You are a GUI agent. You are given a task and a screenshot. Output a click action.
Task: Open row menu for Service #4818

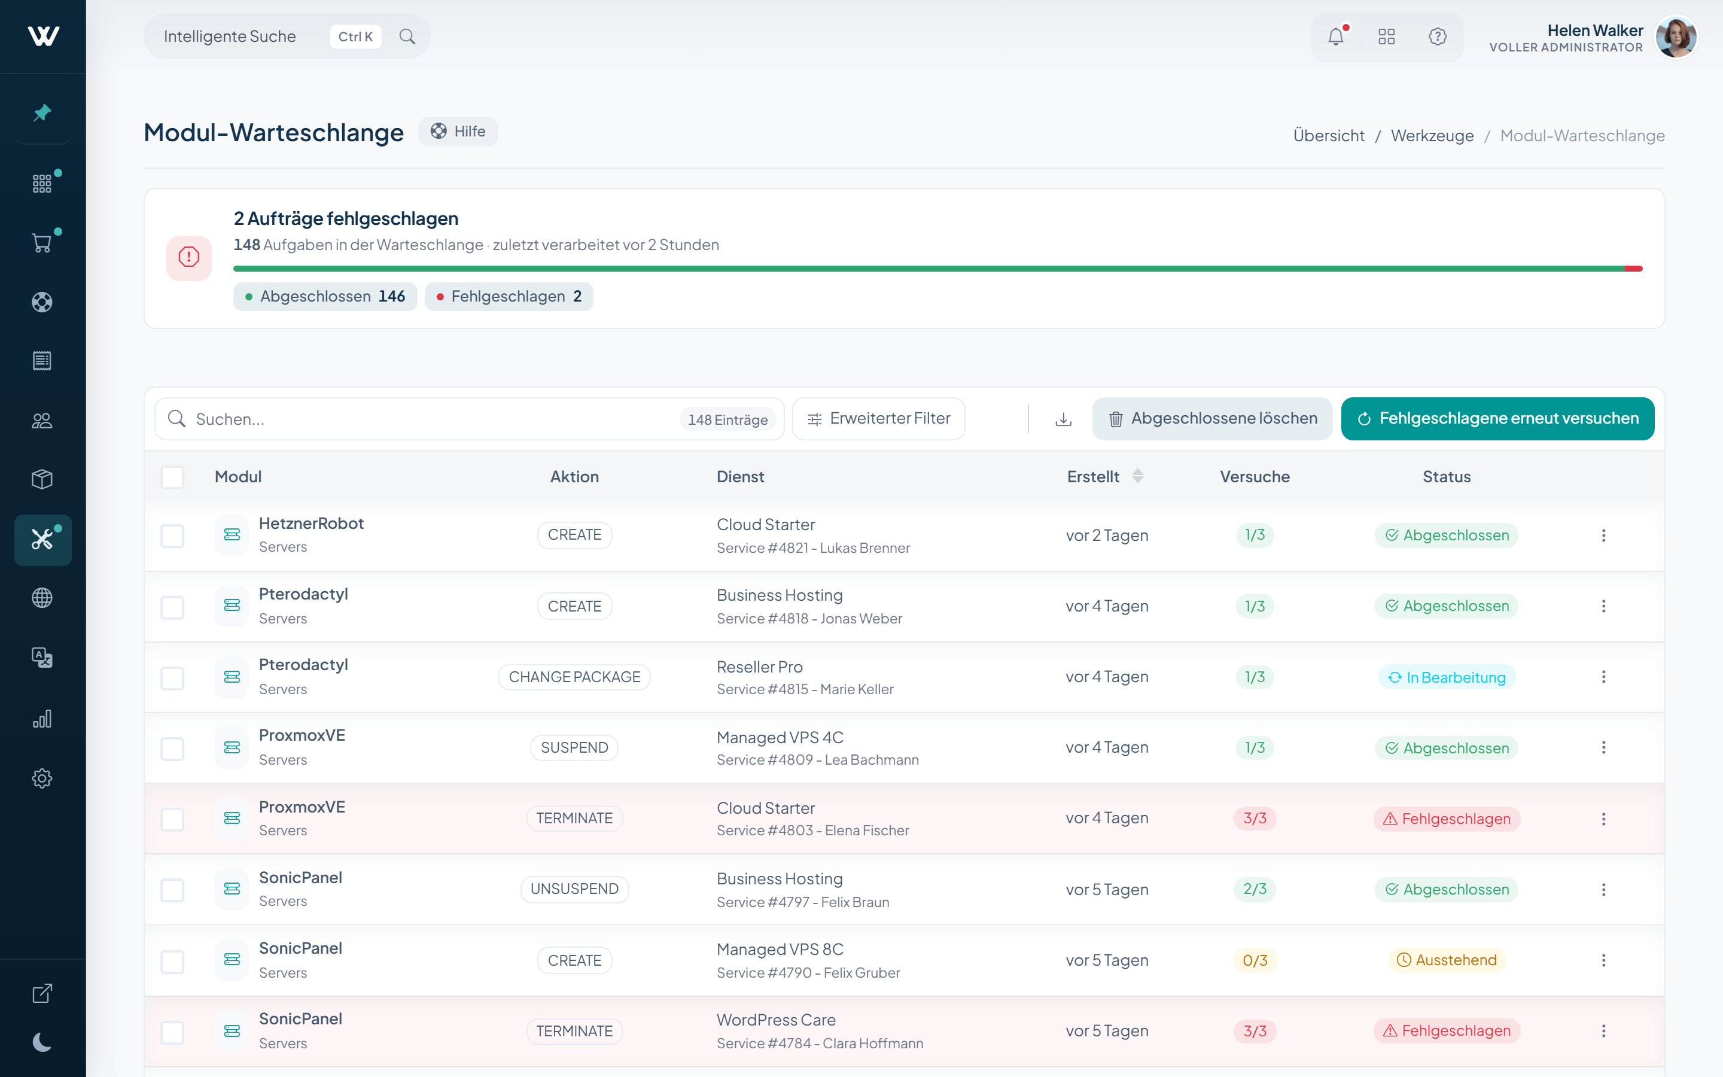click(x=1603, y=606)
